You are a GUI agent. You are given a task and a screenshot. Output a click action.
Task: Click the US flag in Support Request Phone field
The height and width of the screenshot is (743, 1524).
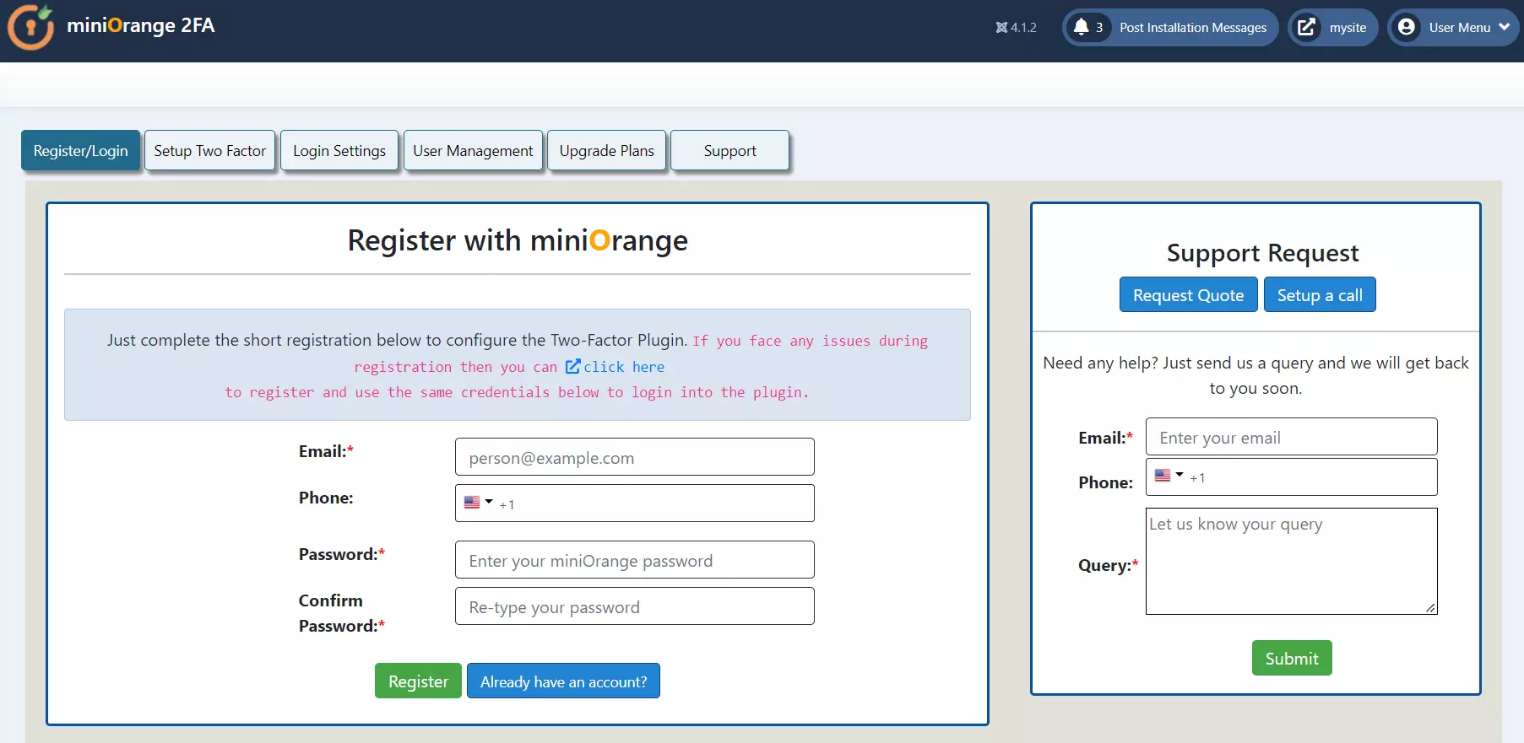1163,476
